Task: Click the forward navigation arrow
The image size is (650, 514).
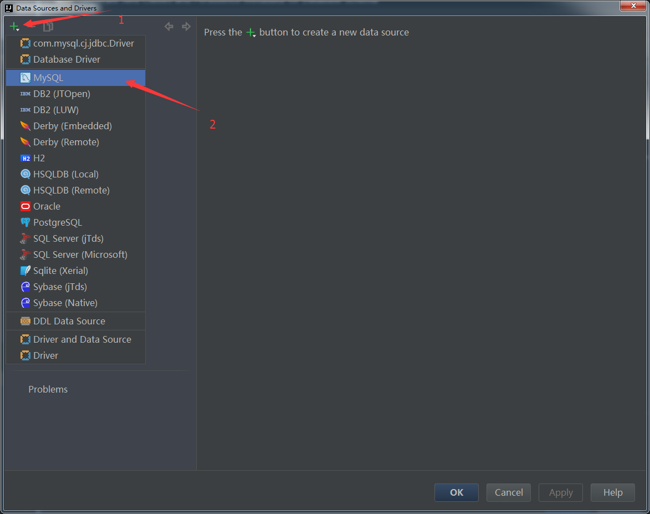Action: [x=186, y=27]
